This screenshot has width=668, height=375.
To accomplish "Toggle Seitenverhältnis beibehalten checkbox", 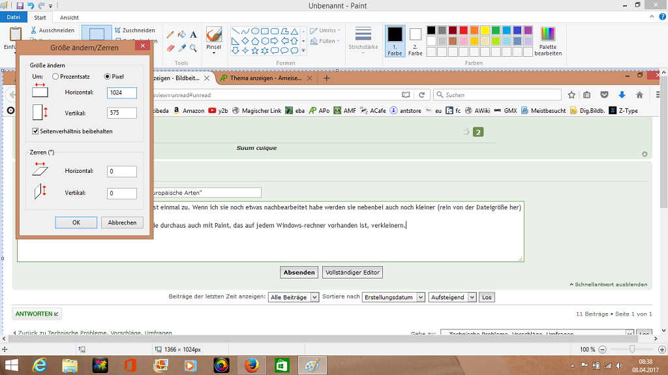I will click(x=36, y=131).
